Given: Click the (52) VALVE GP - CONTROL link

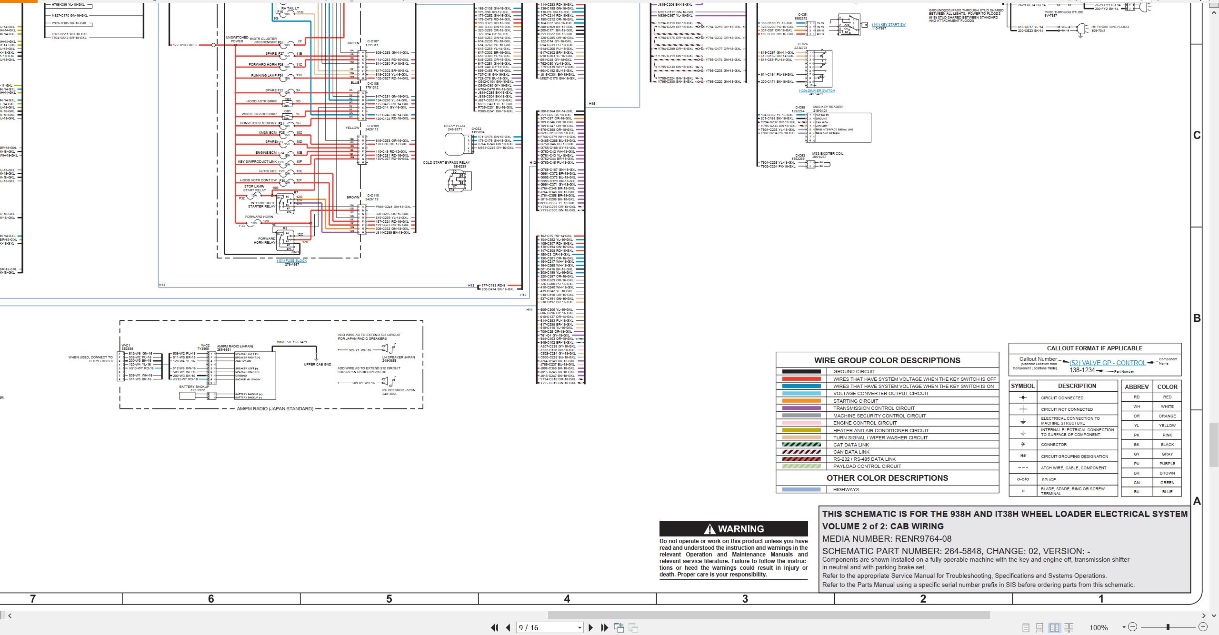Looking at the screenshot, I should 1108,363.
